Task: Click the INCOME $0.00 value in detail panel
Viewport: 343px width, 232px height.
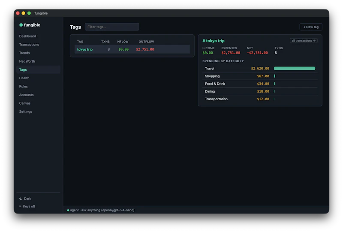Action: (x=208, y=53)
